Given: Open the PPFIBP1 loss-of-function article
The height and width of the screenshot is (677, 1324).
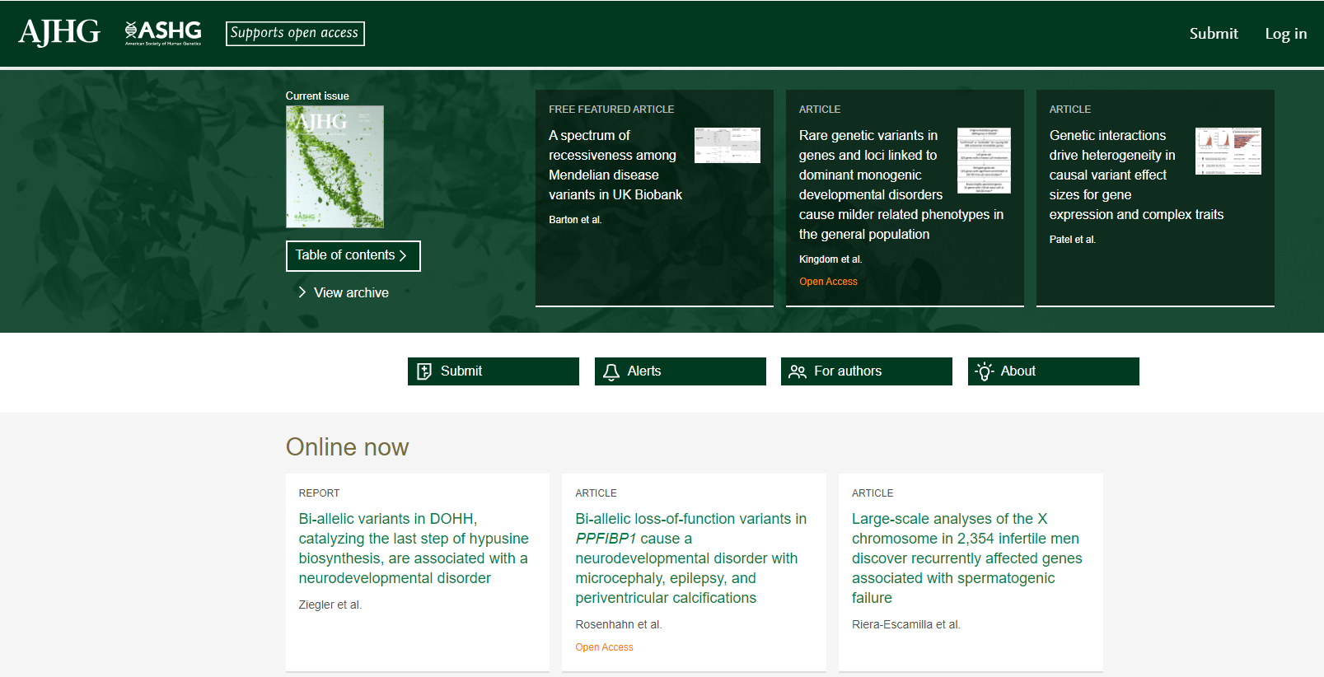Looking at the screenshot, I should pos(690,558).
